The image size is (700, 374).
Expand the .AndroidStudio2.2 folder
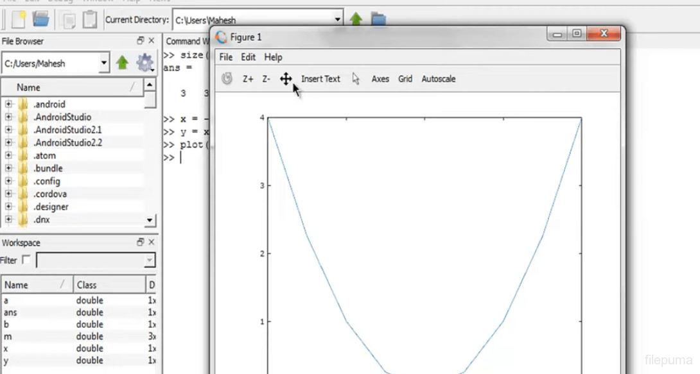point(8,142)
